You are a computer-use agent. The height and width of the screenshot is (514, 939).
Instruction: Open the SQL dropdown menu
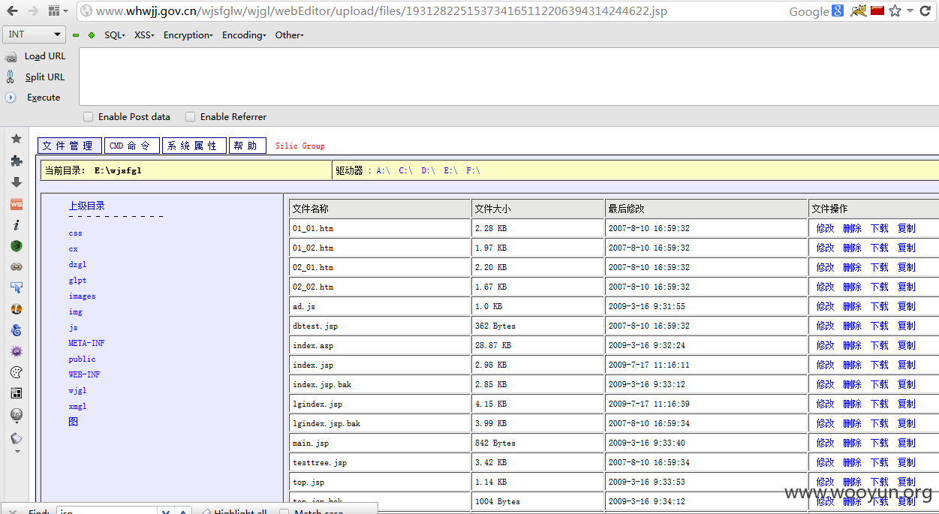pyautogui.click(x=115, y=35)
